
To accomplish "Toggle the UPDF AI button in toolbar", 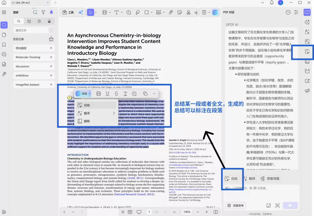I will point(215,12).
